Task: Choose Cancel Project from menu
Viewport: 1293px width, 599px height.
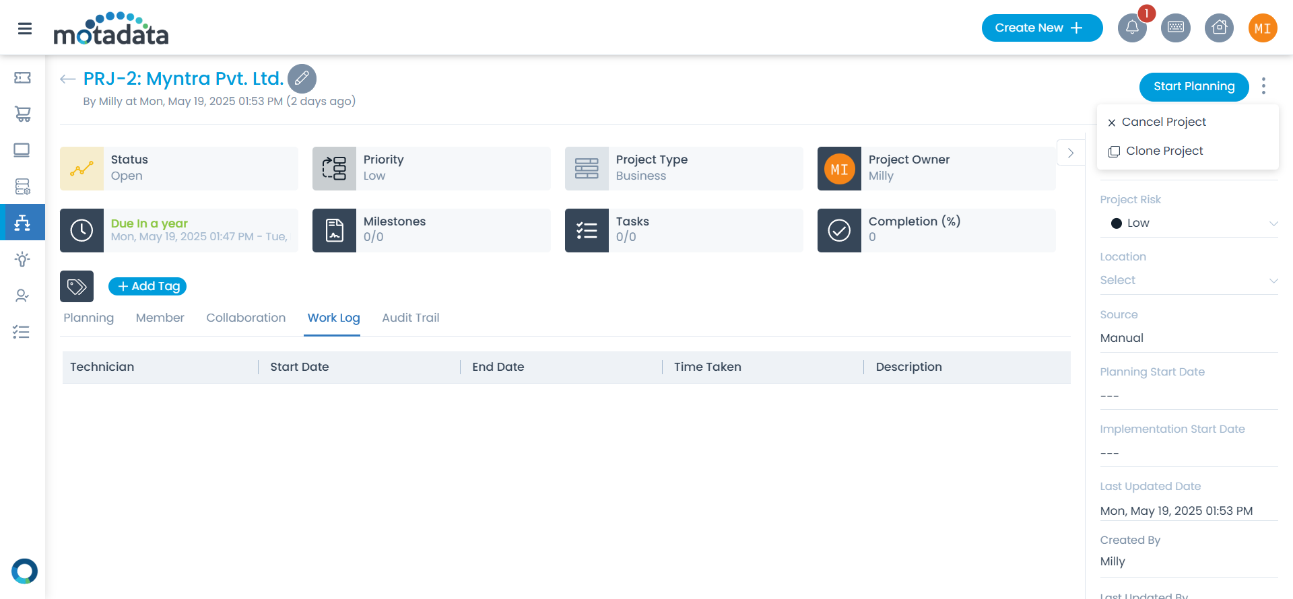Action: (x=1188, y=122)
